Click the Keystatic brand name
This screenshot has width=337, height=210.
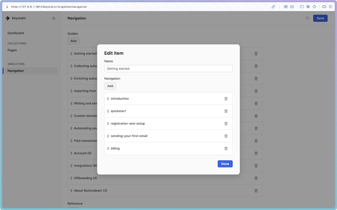click(19, 18)
